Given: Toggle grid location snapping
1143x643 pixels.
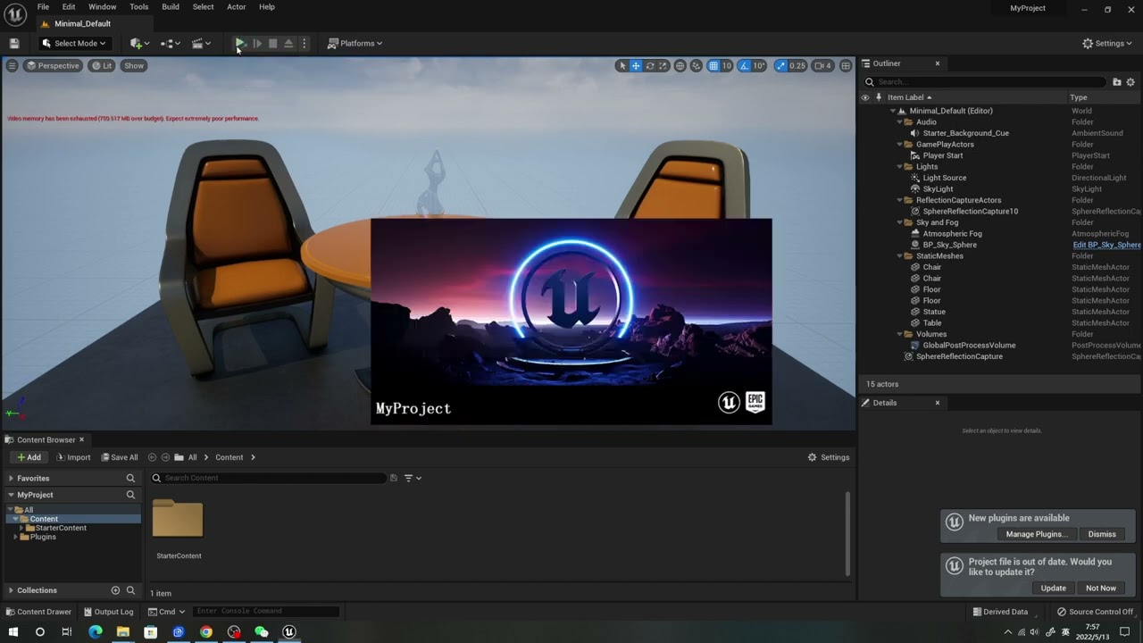Looking at the screenshot, I should coord(713,65).
